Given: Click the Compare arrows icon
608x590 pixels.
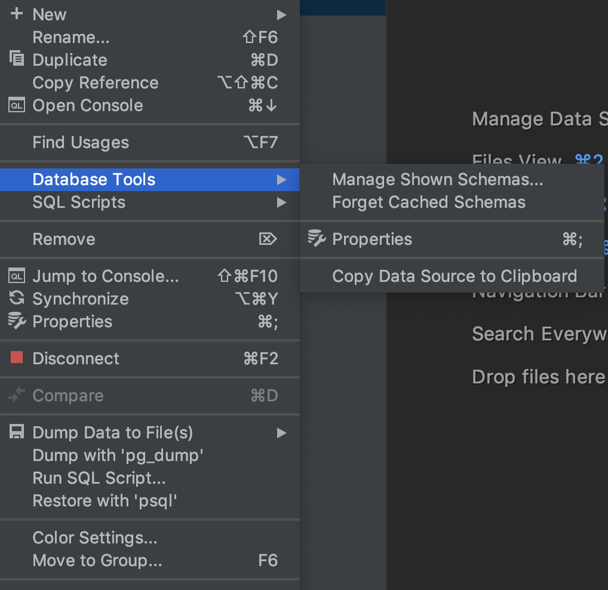Looking at the screenshot, I should pos(17,395).
